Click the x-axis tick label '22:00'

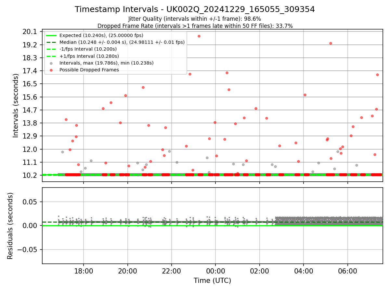point(172,271)
